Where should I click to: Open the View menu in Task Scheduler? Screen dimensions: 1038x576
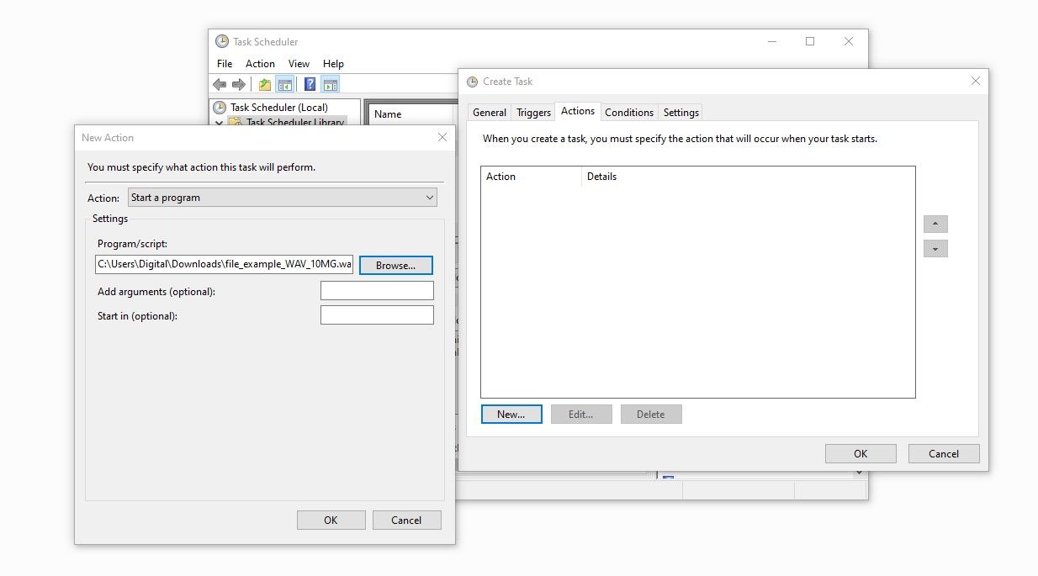(x=299, y=64)
